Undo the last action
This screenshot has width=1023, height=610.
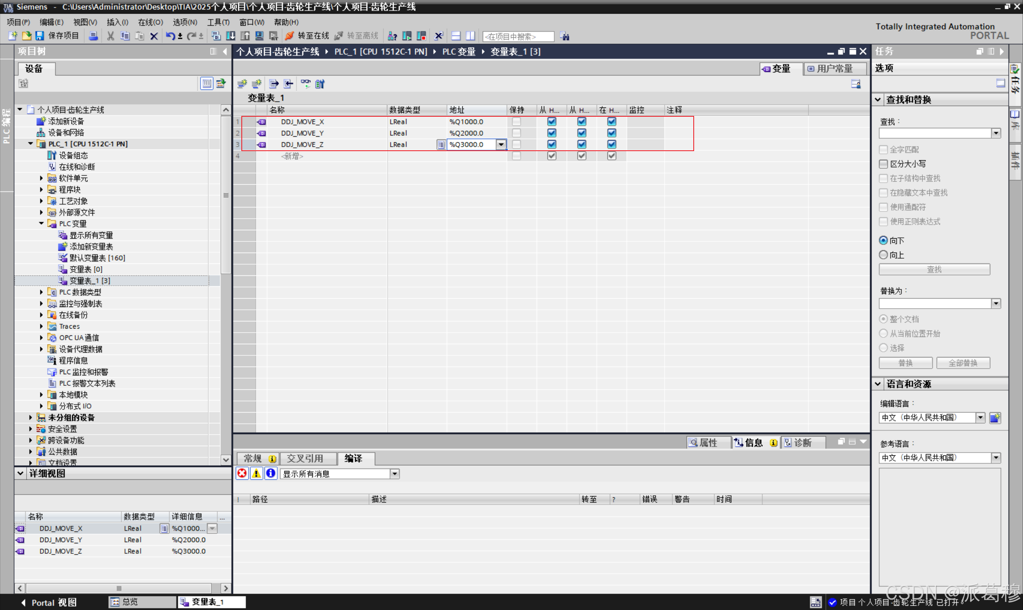(x=171, y=36)
